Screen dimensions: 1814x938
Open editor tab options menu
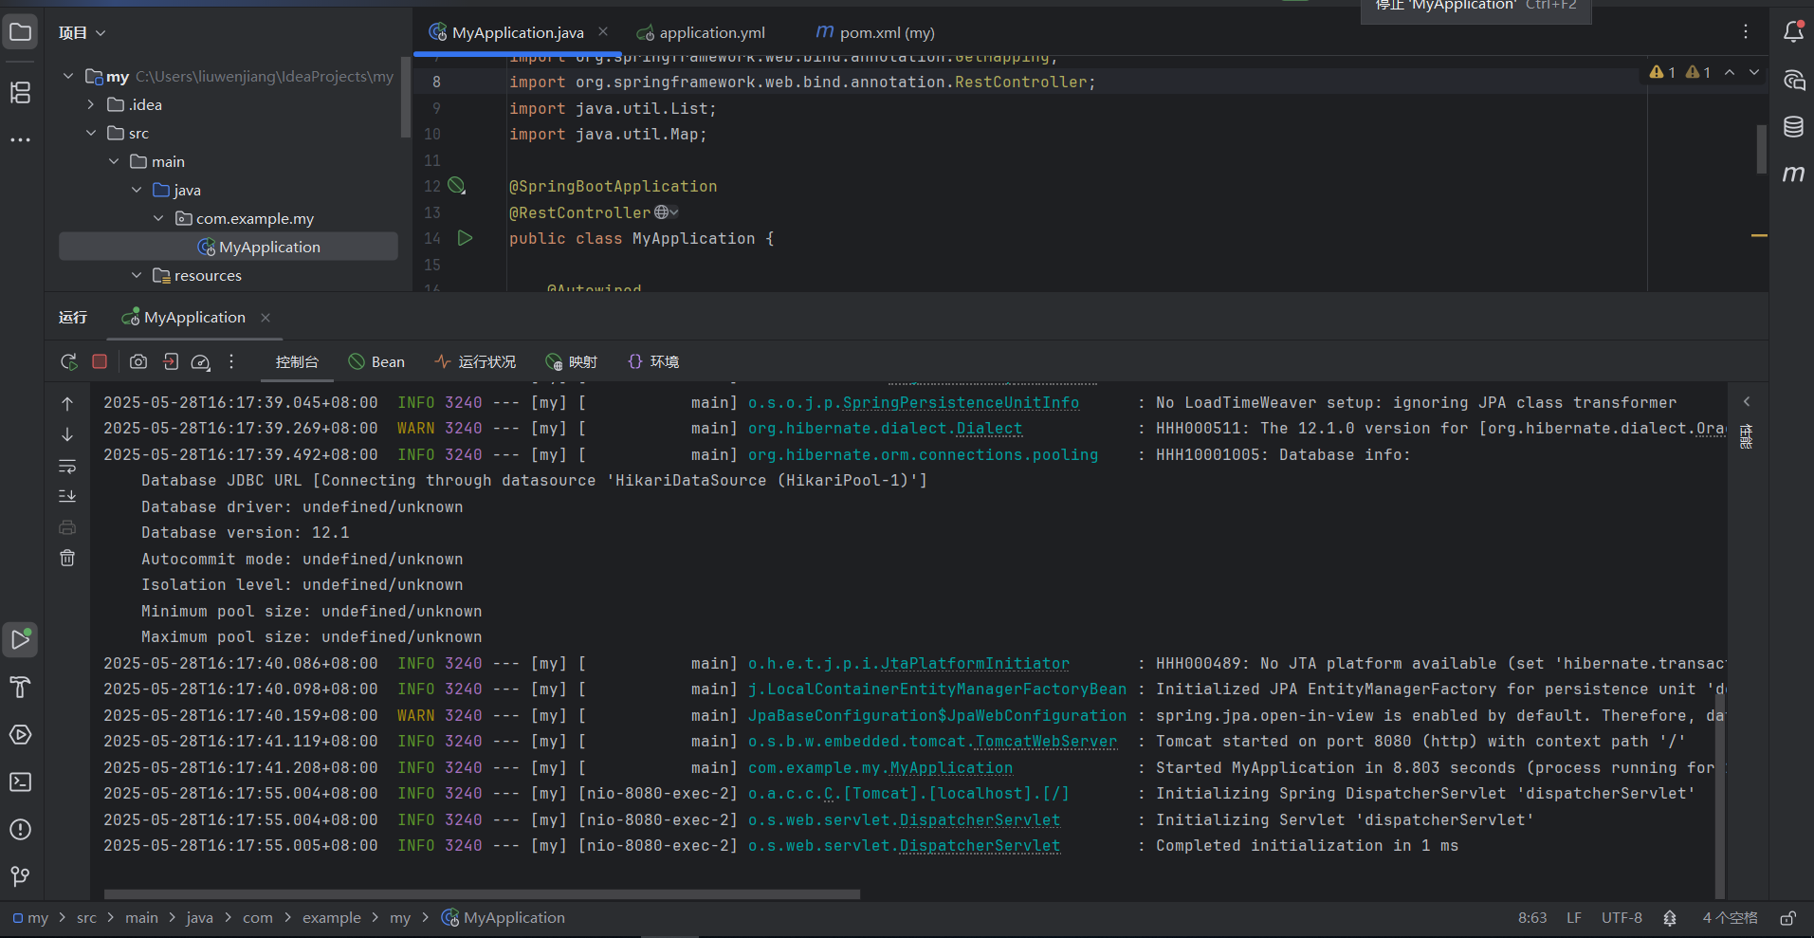click(x=1746, y=32)
